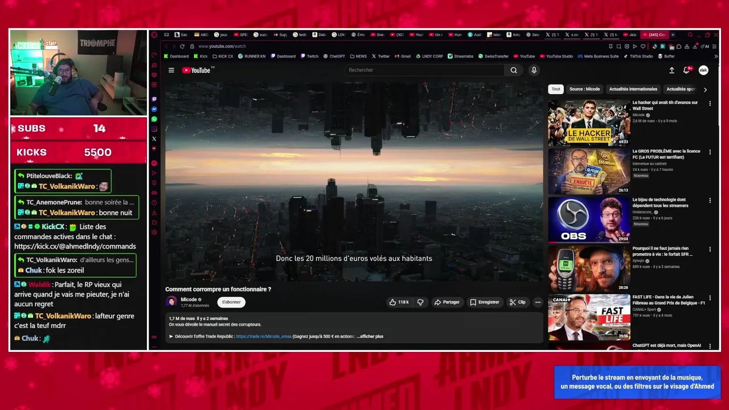Viewport: 729px width, 410px height.
Task: Select the Tout filter chip
Action: [x=556, y=89]
